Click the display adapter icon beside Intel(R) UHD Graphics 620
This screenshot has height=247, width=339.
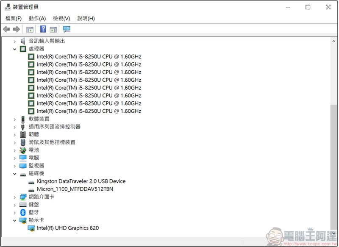tap(31, 228)
